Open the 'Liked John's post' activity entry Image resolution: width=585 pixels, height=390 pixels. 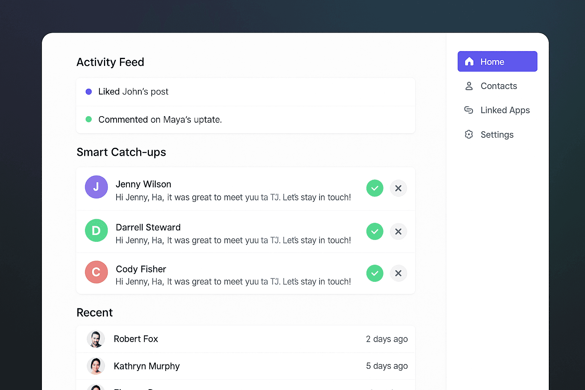click(x=246, y=91)
